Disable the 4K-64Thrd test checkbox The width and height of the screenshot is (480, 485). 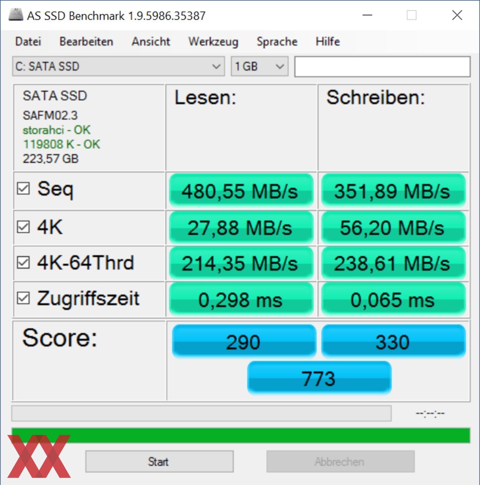(23, 262)
